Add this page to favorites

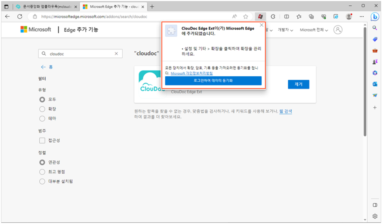tap(246, 17)
